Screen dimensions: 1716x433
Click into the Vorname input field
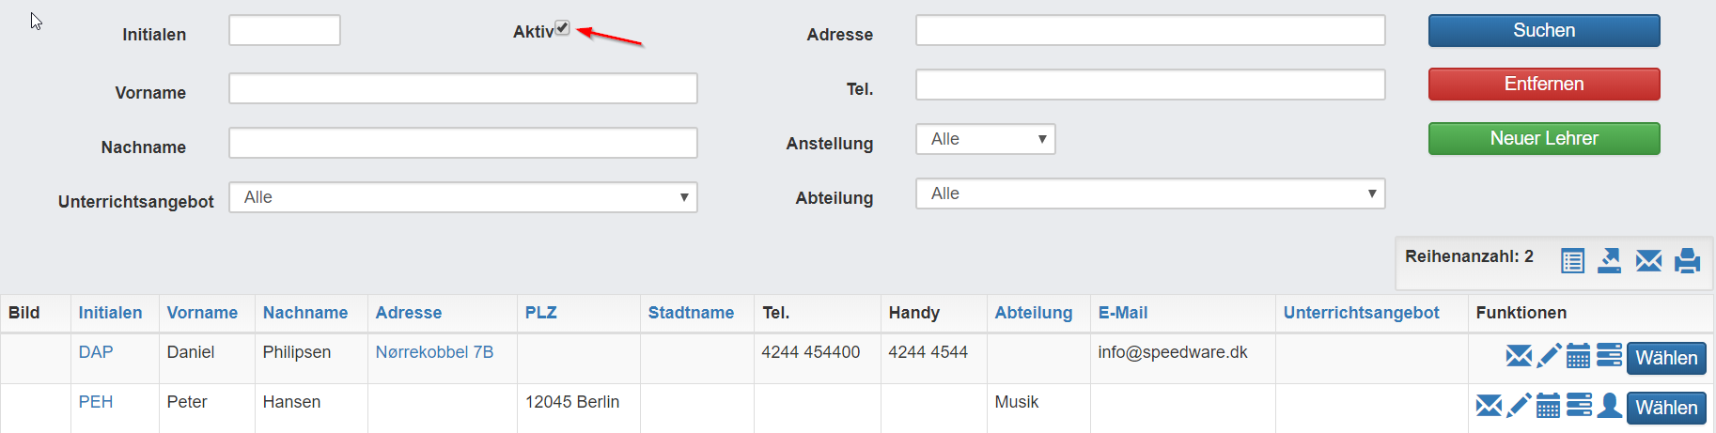[463, 88]
